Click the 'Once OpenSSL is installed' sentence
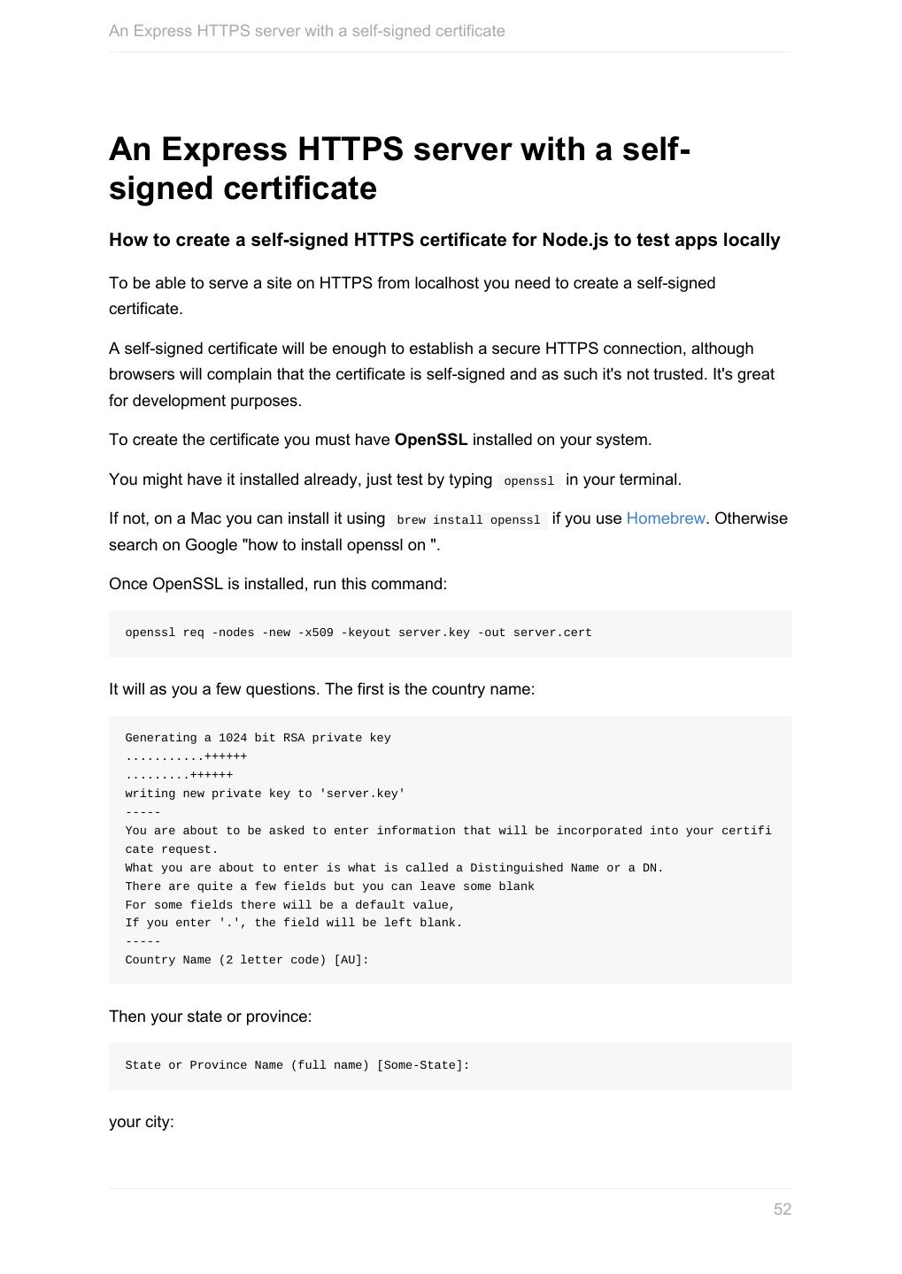 coord(278,584)
